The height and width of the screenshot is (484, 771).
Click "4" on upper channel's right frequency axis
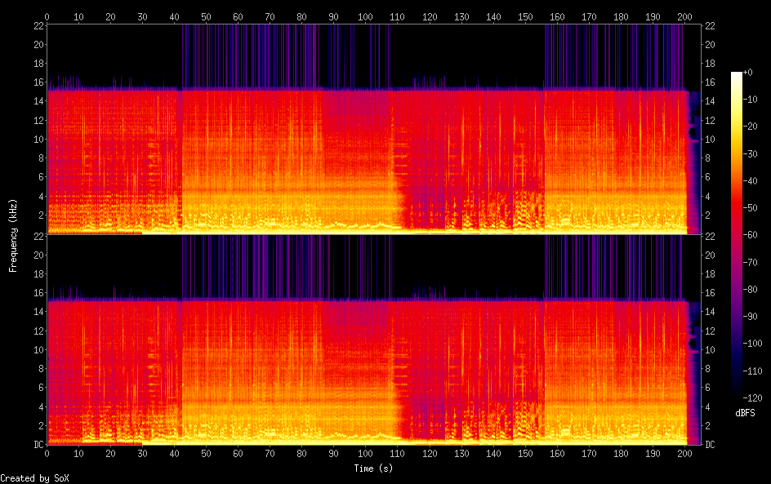pos(707,196)
